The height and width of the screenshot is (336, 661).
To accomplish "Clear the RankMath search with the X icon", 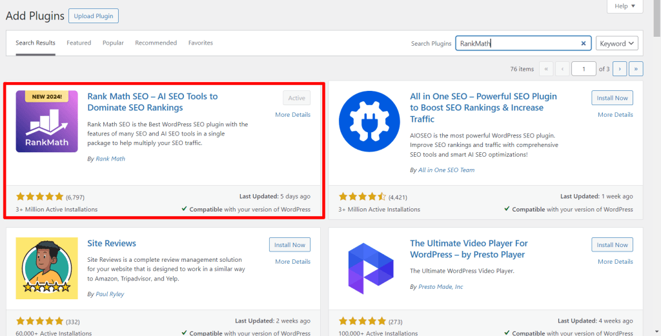I will click(x=584, y=43).
